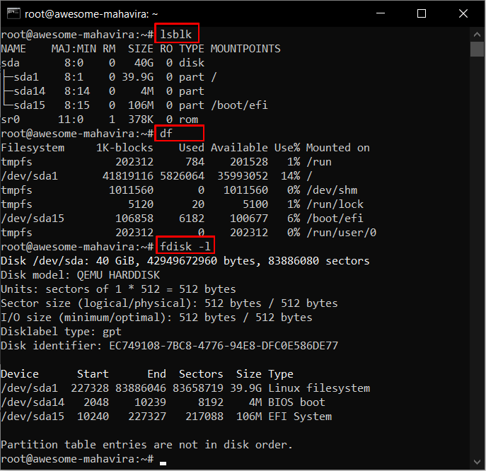Click the '100677' available value
This screenshot has height=471, width=486.
point(249,219)
